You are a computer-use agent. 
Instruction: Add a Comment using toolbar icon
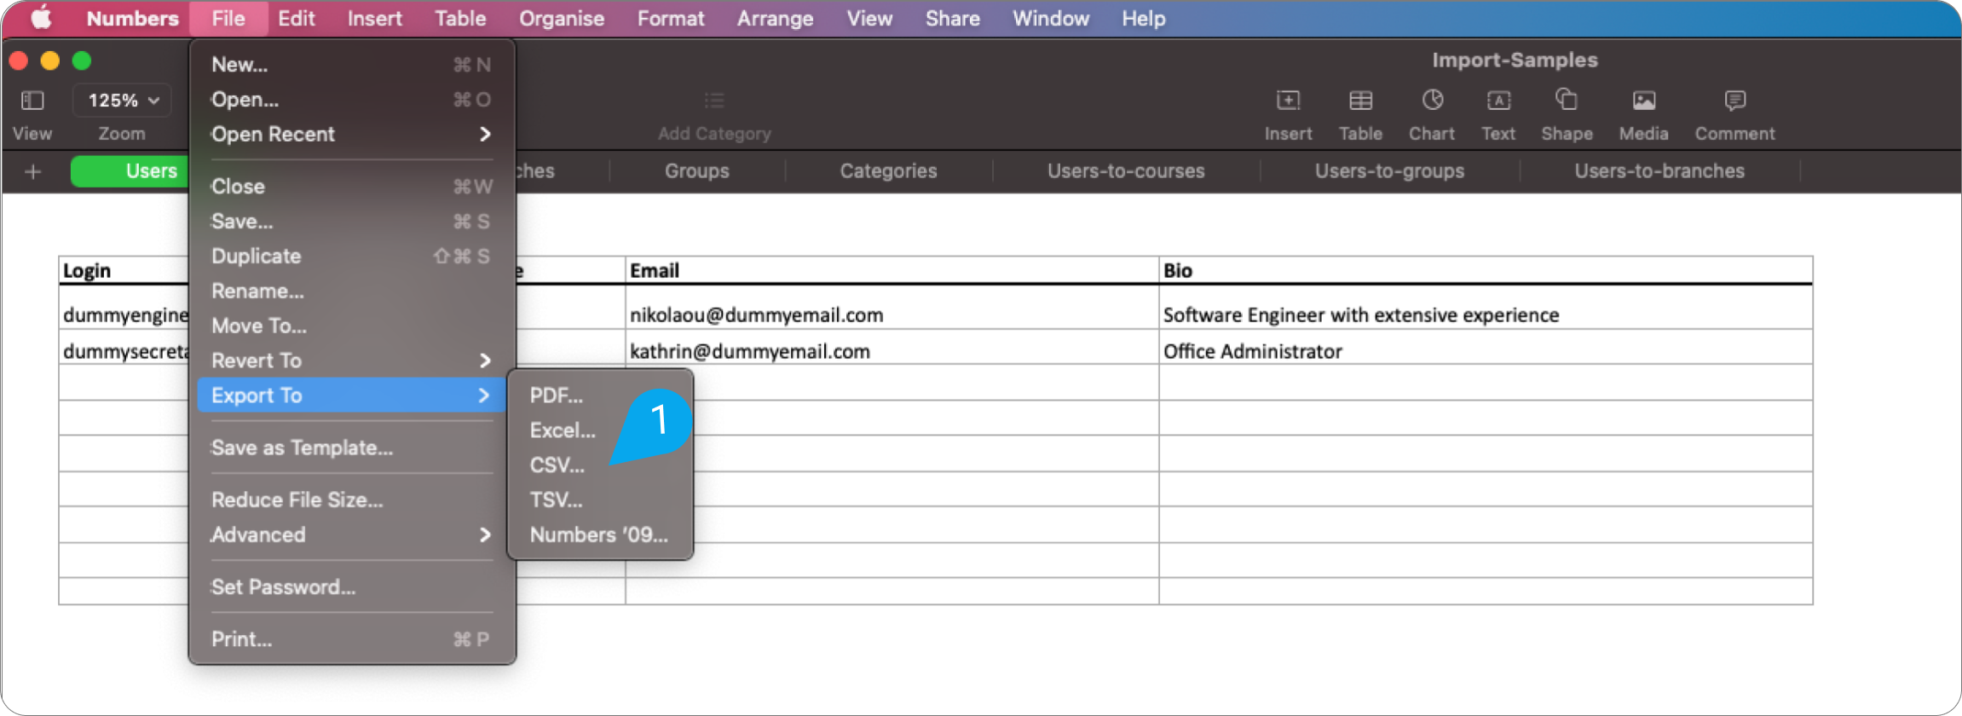tap(1734, 101)
